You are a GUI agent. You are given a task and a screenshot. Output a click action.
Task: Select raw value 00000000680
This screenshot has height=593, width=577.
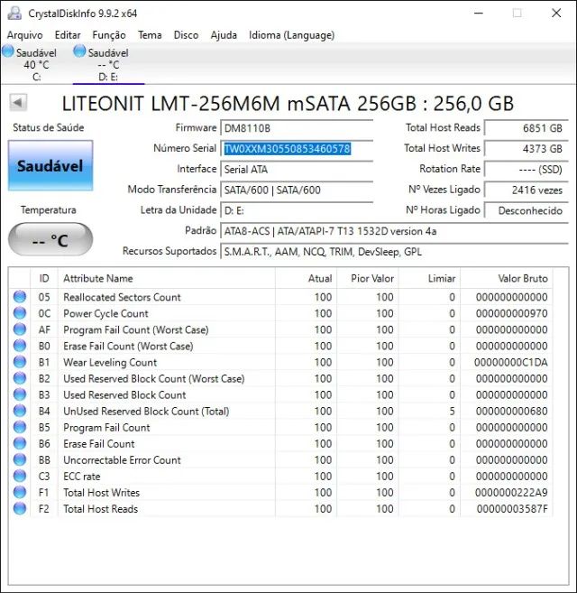click(x=511, y=411)
